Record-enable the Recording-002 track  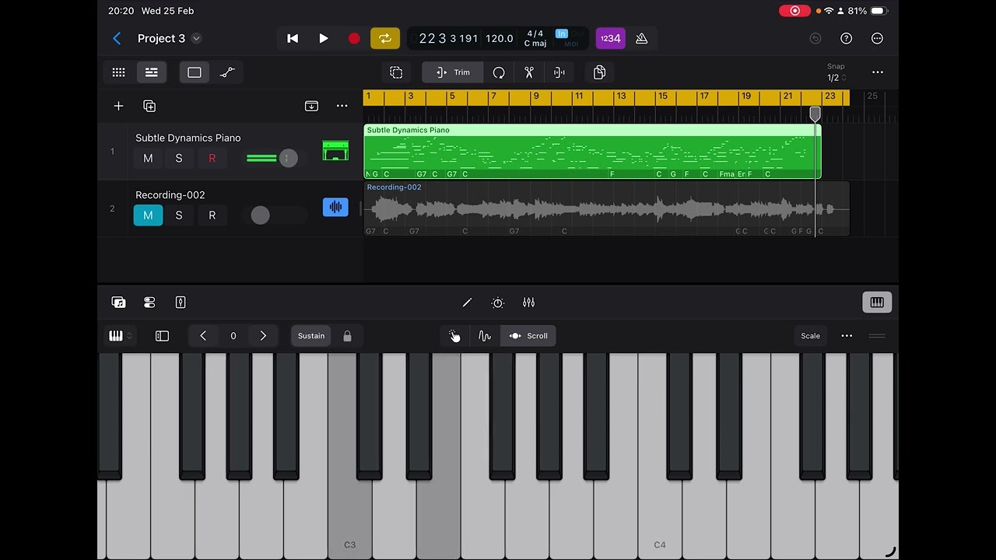[x=212, y=215]
